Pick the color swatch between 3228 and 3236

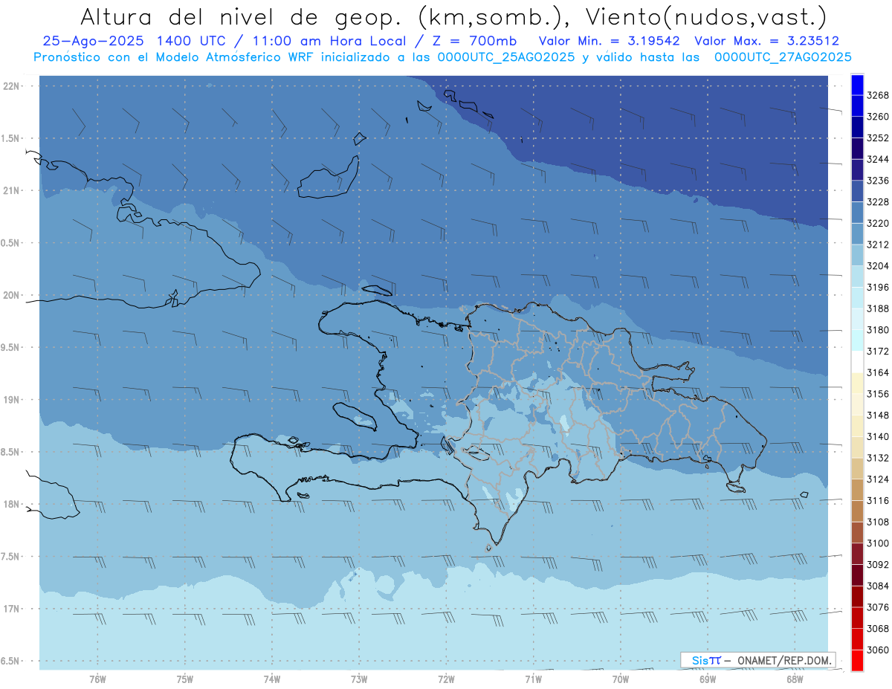[857, 191]
